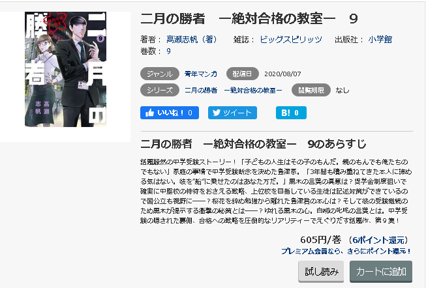This screenshot has height=288, width=426.
Task: Open author link 高瀬志帆（著）
Action: pyautogui.click(x=192, y=40)
